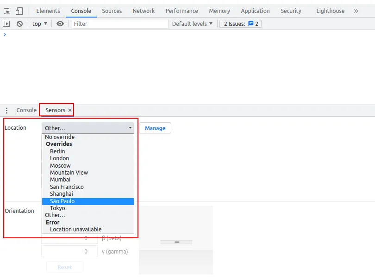Viewport: 375px width, 278px height.
Task: Choose Other... in location list
Action: click(88, 215)
